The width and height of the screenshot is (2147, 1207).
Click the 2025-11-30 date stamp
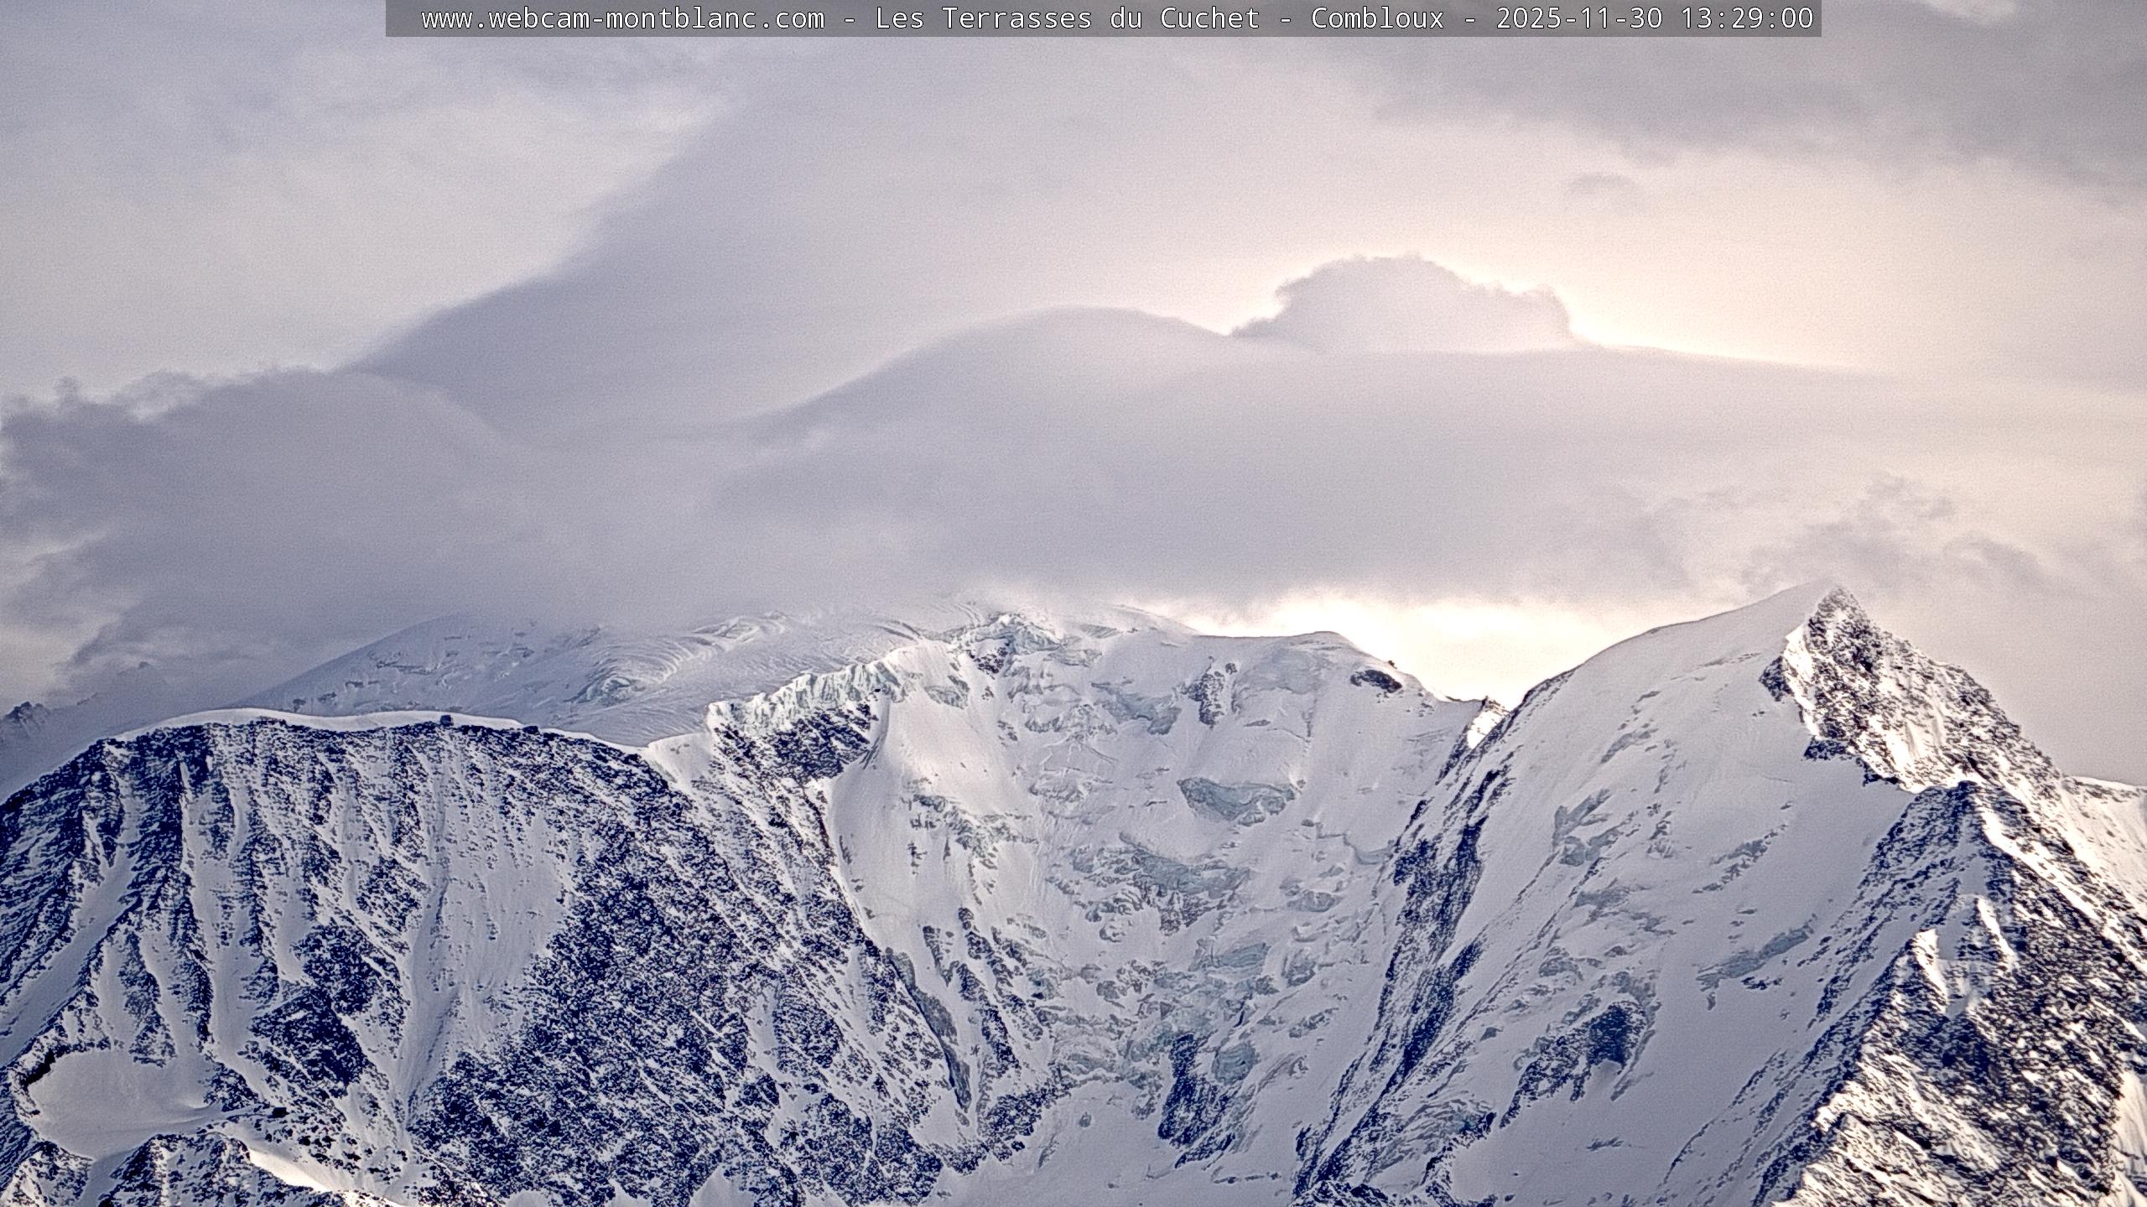[x=1578, y=18]
